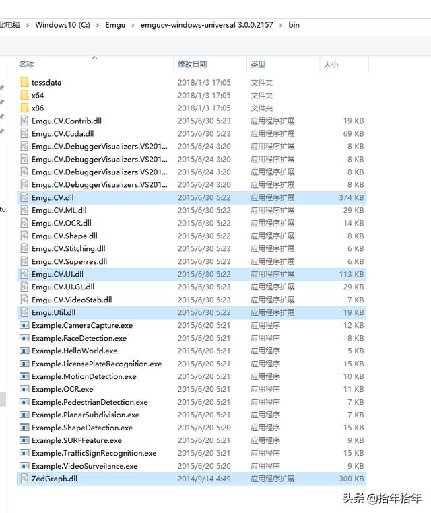The image size is (431, 513).
Task: Click the 374 KB size of Emgu.CV.dll
Action: point(352,197)
